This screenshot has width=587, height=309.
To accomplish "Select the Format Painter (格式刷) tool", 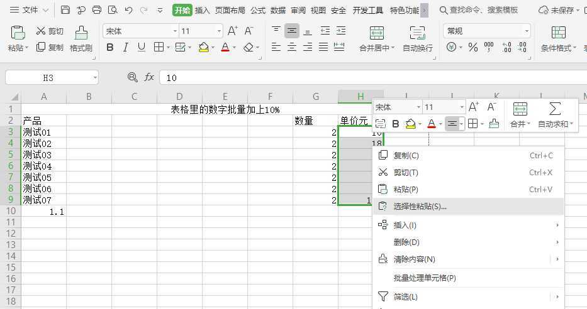I will [x=81, y=38].
